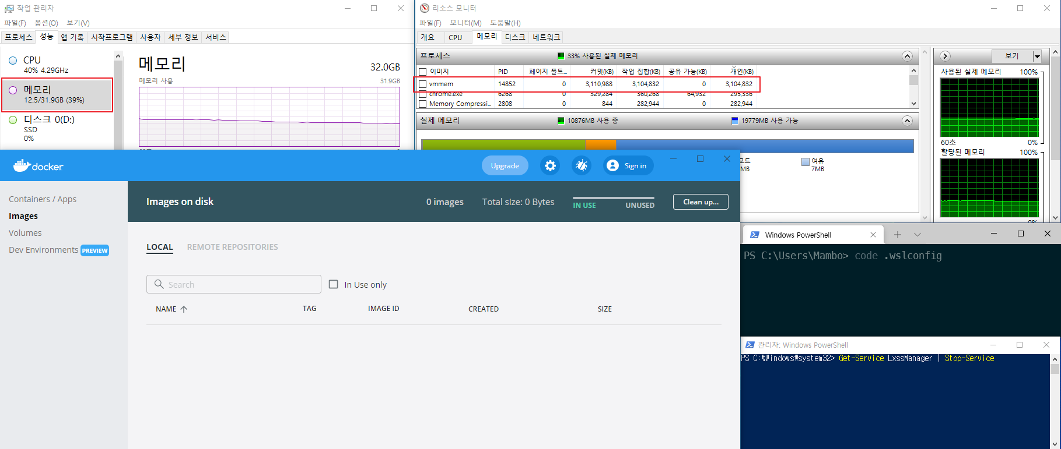Open new PowerShell tab with plus icon

[x=898, y=235]
